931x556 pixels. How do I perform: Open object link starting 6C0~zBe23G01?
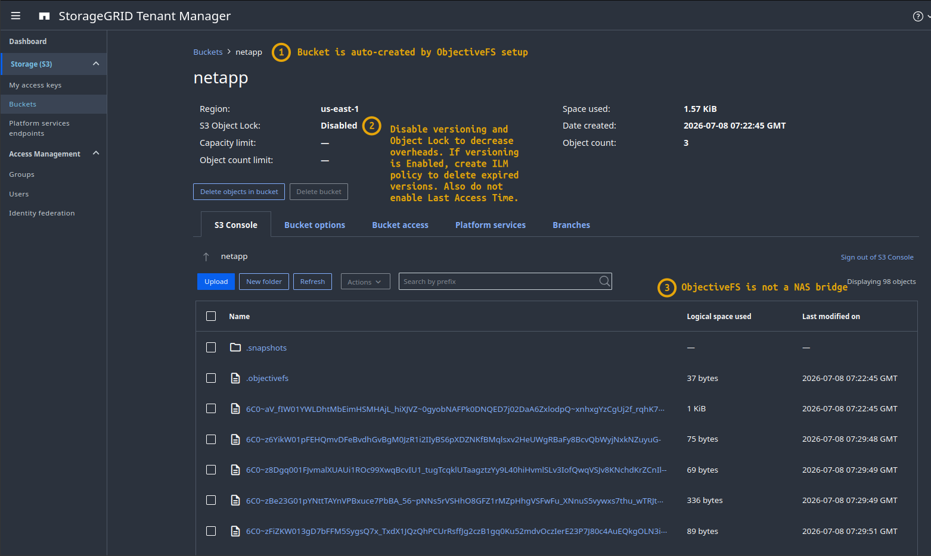click(x=455, y=501)
